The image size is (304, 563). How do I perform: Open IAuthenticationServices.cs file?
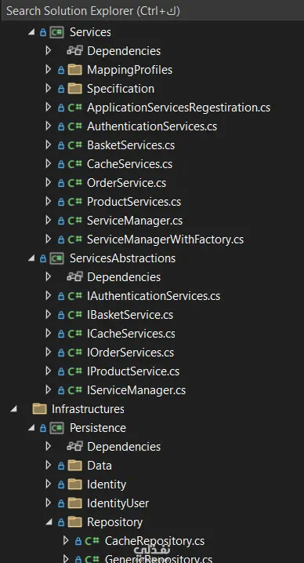click(x=154, y=296)
